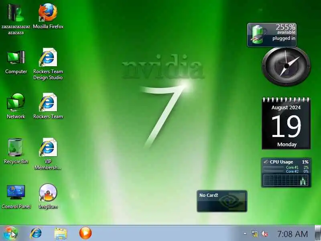Launch Internet Explorer from the taskbar
The height and width of the screenshot is (241, 321).
tap(36, 233)
